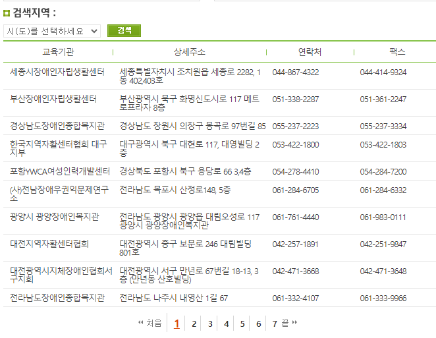436x338 pixels.
Task: Select current page 1 in pagination
Action: (x=177, y=324)
